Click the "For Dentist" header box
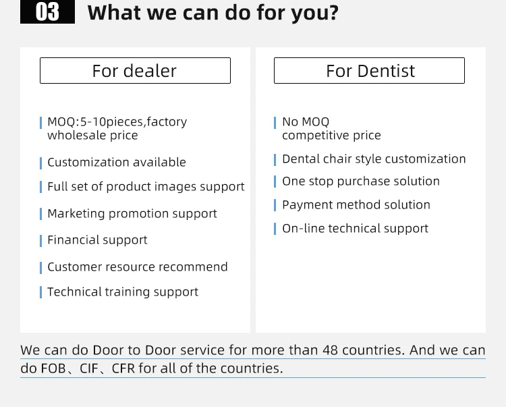 tap(369, 71)
